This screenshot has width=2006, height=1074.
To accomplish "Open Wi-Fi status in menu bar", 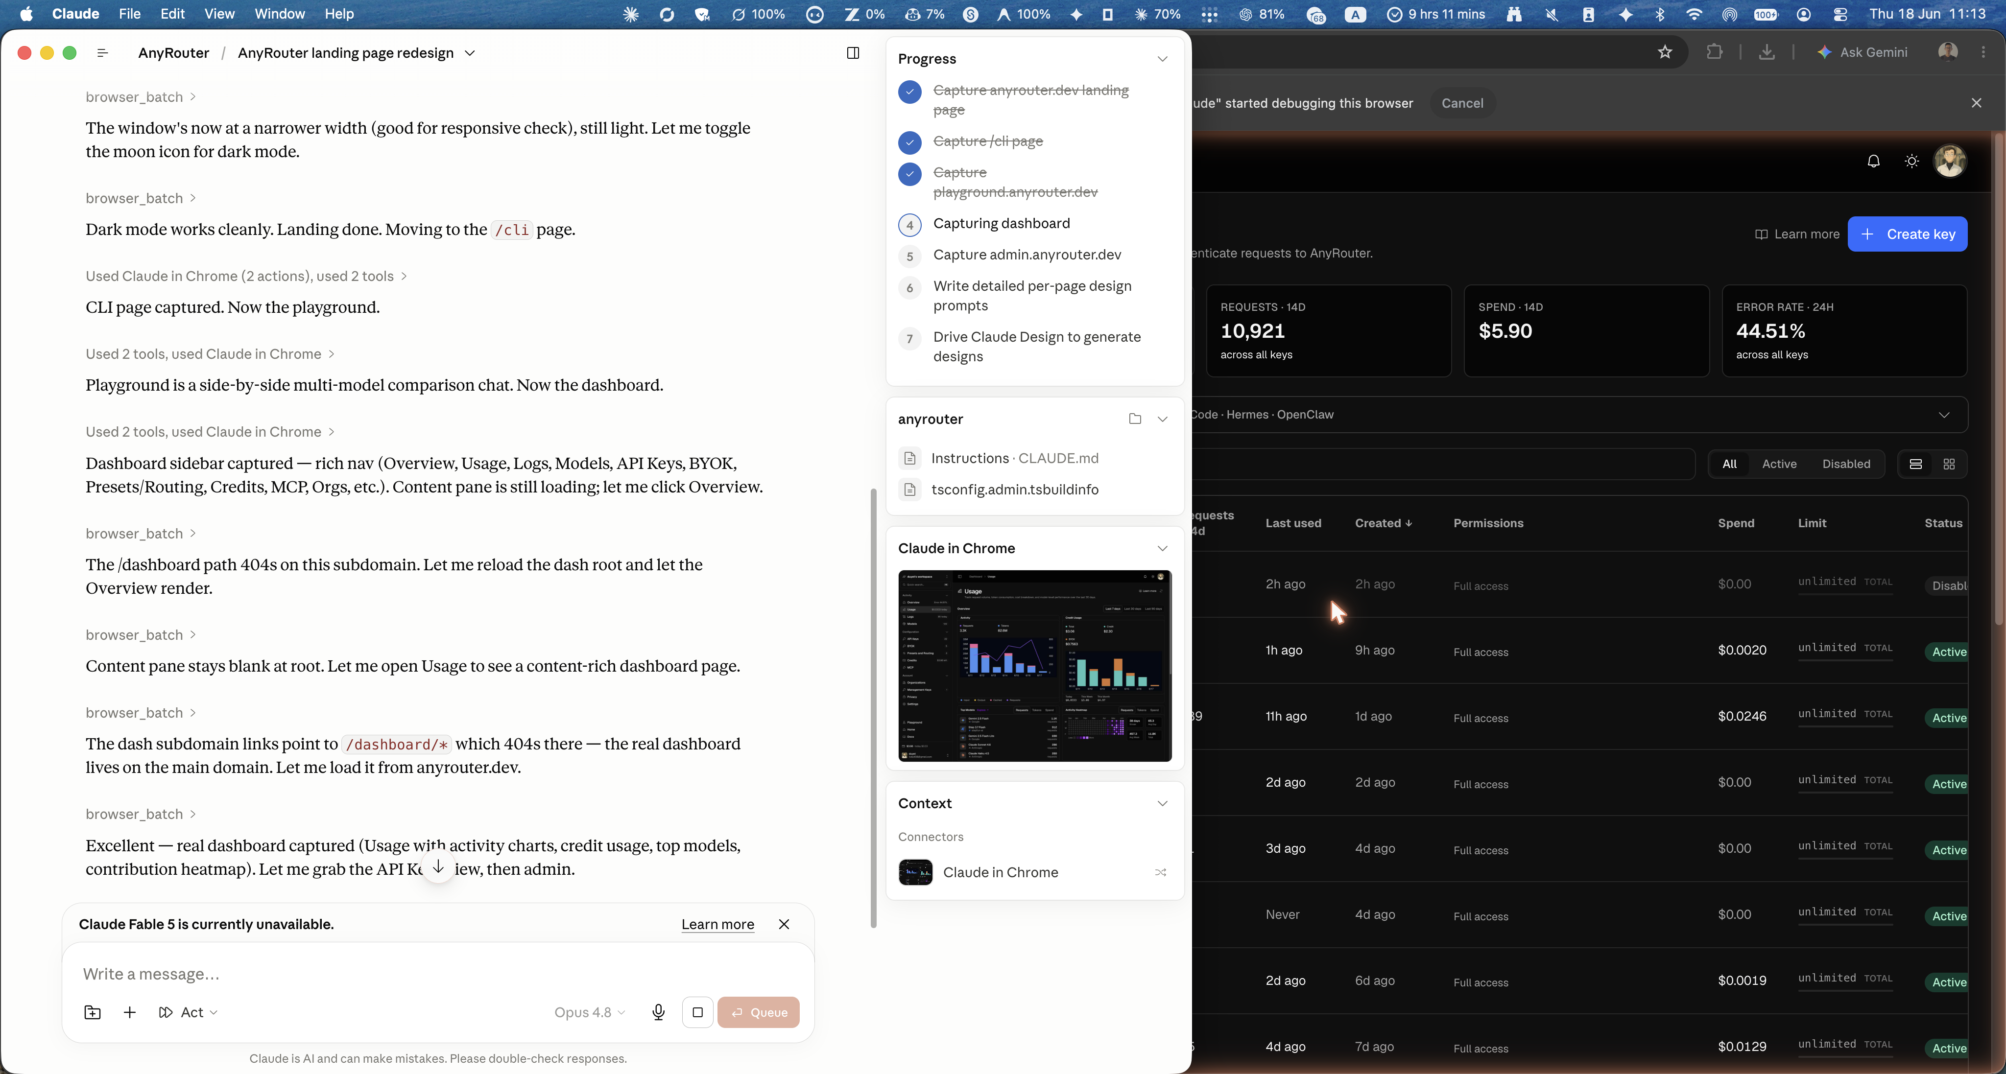I will point(1694,14).
